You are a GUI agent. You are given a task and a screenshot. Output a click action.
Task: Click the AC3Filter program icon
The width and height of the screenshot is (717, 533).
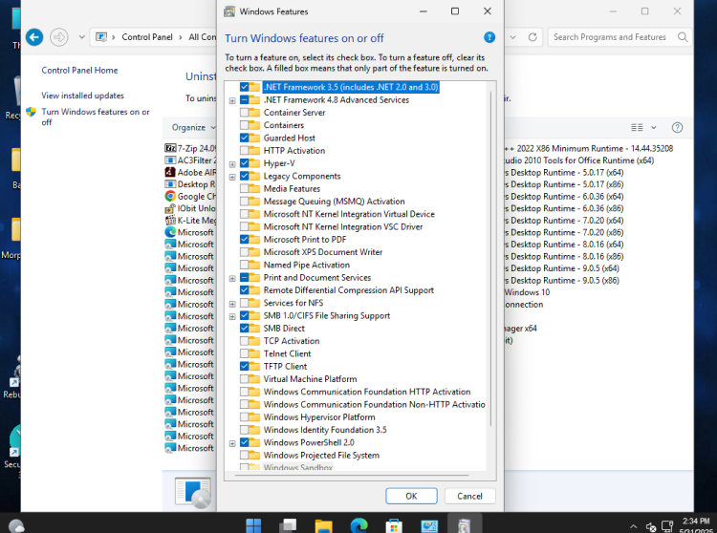point(170,160)
